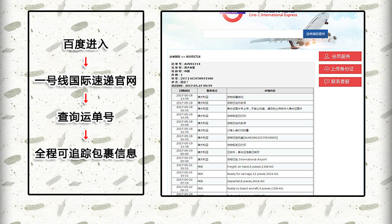Click the 2017-05-18 14:05 date cell
The width and height of the screenshot is (392, 224).
pos(185,116)
